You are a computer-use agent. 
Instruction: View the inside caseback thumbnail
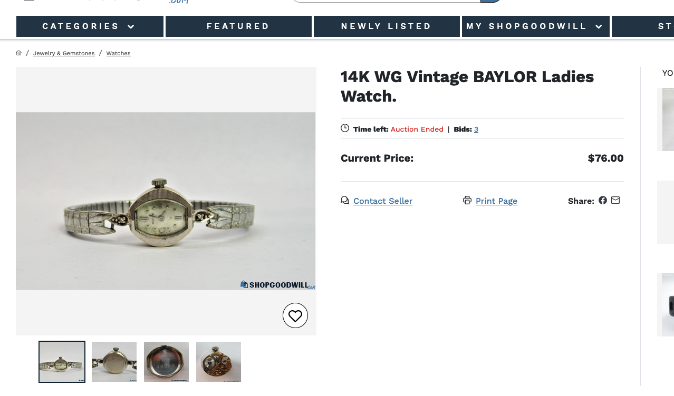pyautogui.click(x=166, y=362)
